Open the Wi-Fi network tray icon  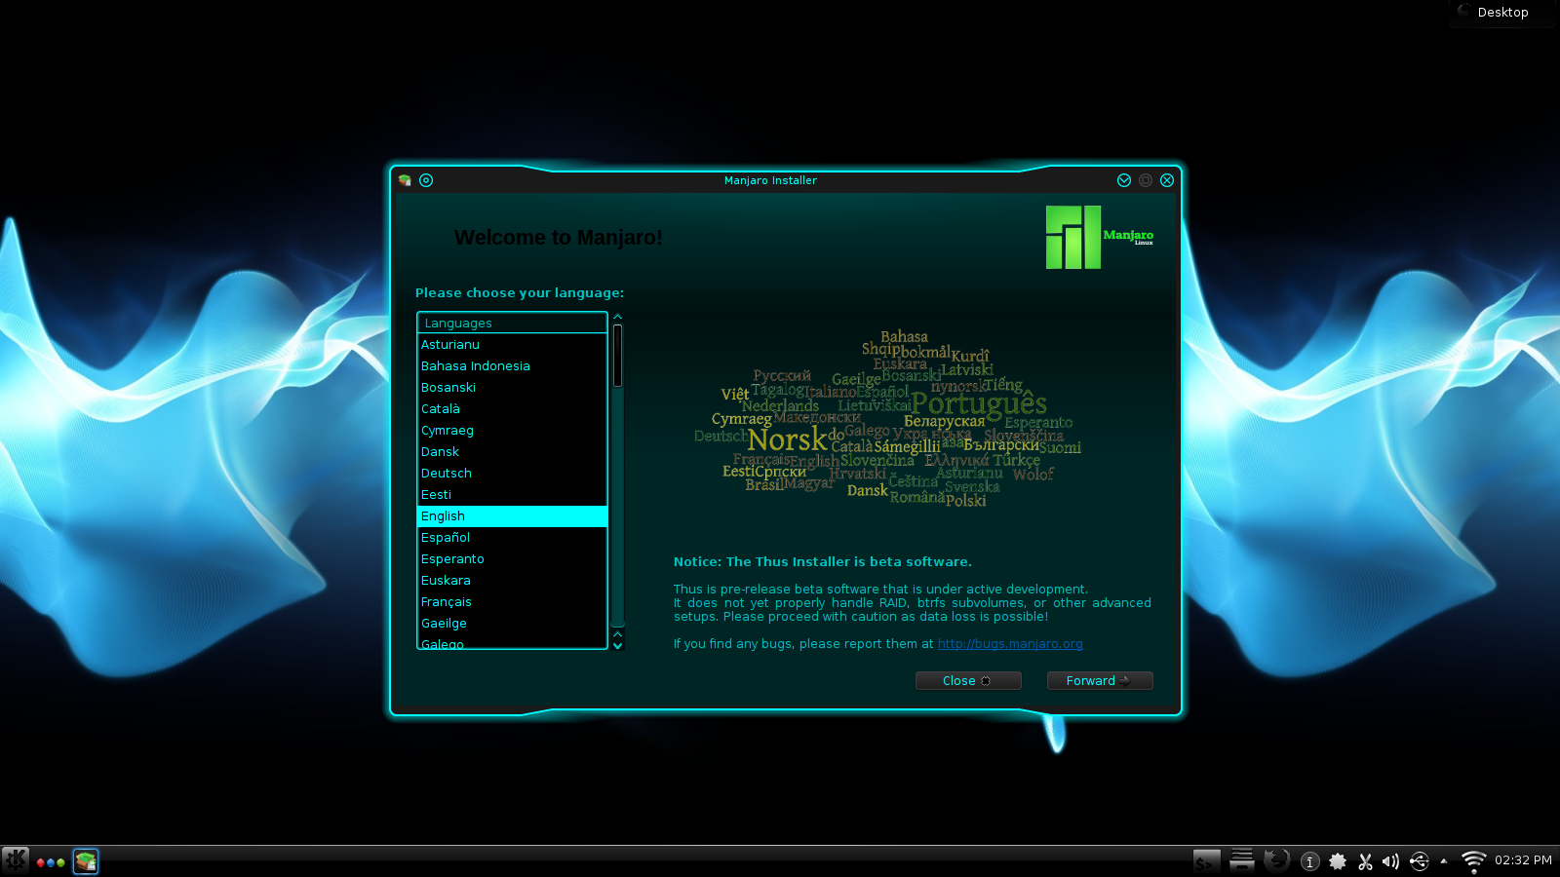click(1473, 861)
